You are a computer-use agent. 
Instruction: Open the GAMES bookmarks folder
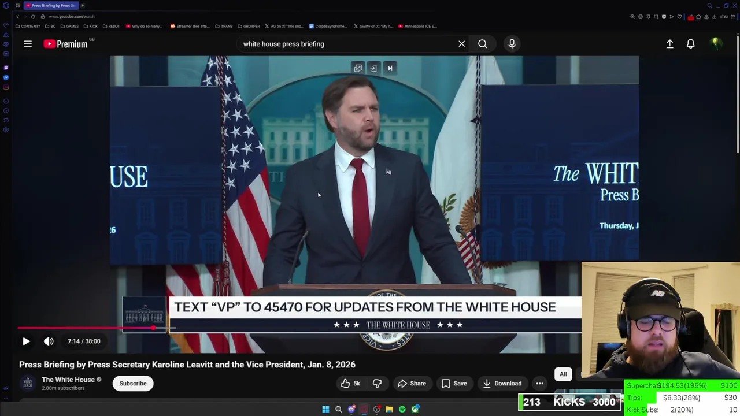(x=69, y=26)
